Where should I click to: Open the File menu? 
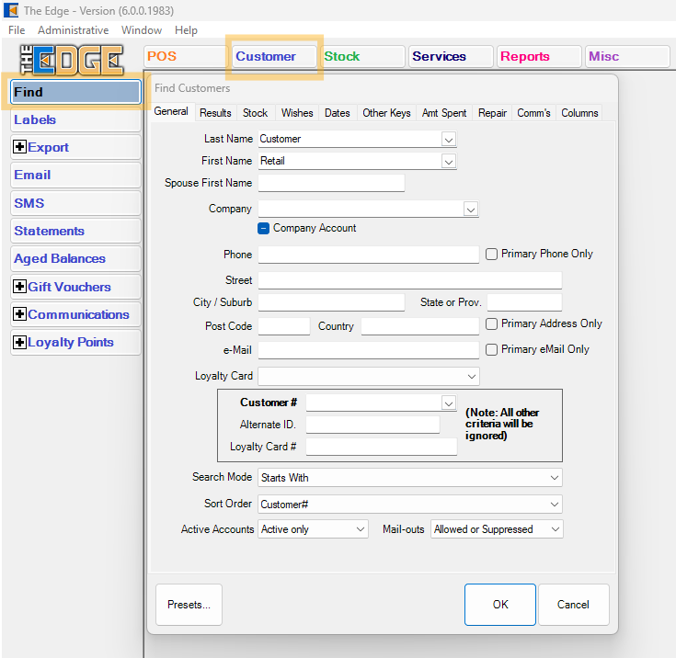(17, 30)
